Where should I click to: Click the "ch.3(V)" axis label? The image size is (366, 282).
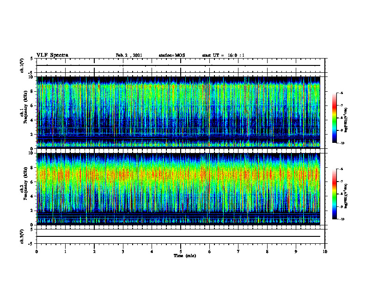click(22, 236)
